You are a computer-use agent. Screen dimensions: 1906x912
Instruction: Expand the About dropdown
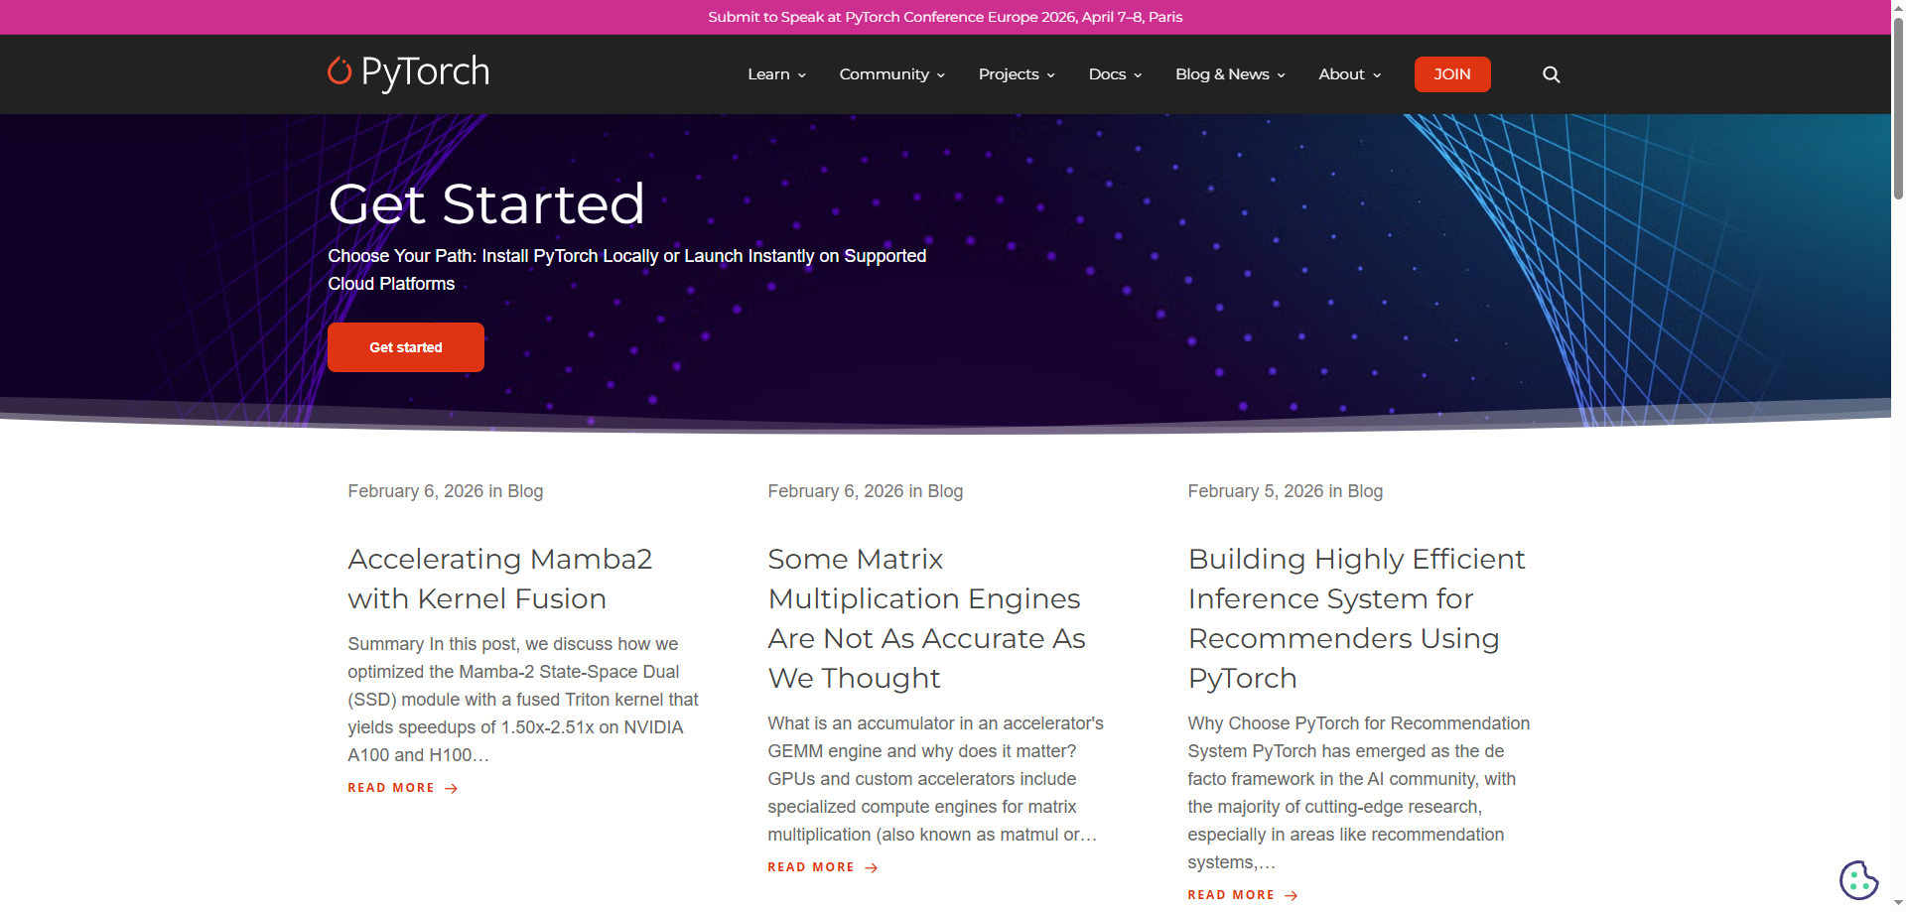tap(1348, 73)
